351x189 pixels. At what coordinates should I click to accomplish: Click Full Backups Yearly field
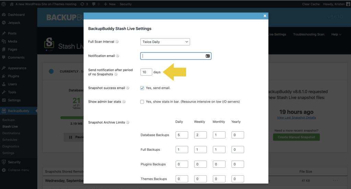pos(238,149)
